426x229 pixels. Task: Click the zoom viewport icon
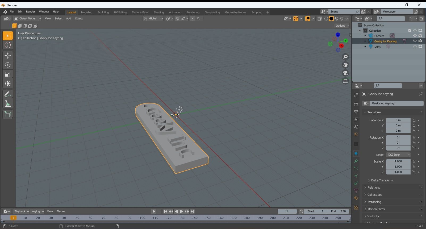pos(345,57)
